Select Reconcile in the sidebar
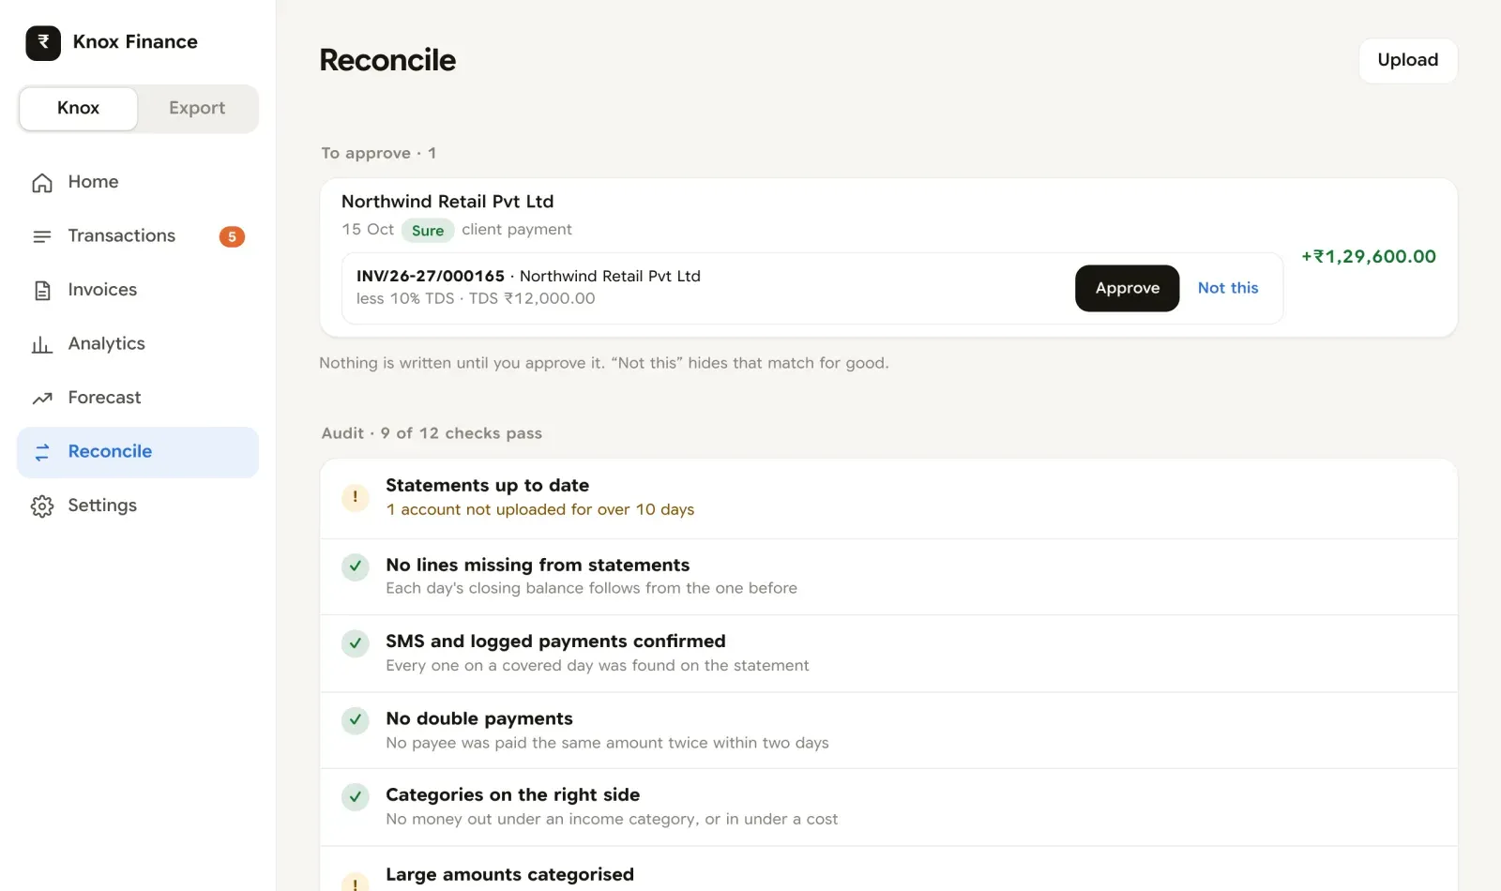The image size is (1501, 891). pyautogui.click(x=138, y=452)
